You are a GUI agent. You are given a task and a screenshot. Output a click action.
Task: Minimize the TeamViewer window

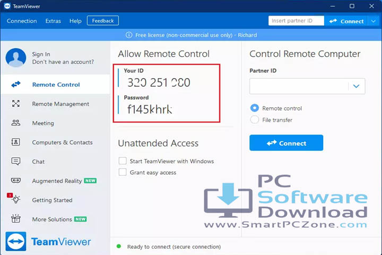pos(333,6)
